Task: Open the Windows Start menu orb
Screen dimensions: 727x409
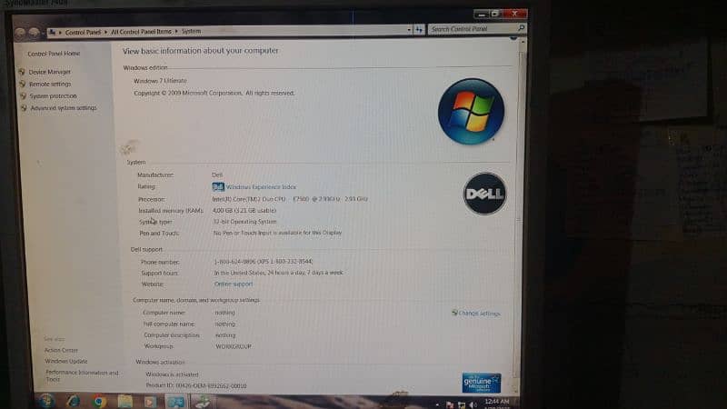Action: (x=46, y=401)
